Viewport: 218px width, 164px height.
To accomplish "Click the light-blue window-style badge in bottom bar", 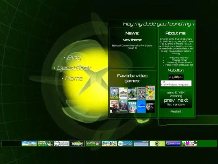I will tap(141, 143).
